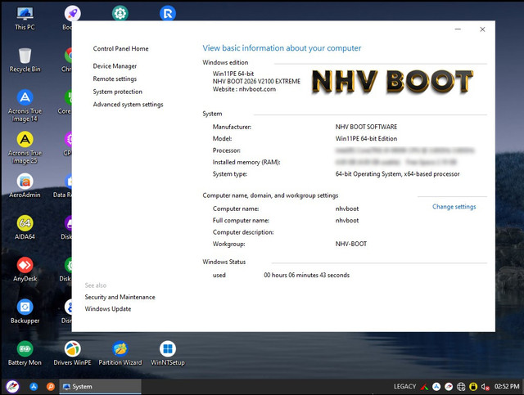Open Device Manager link
The width and height of the screenshot is (524, 395).
coord(115,66)
